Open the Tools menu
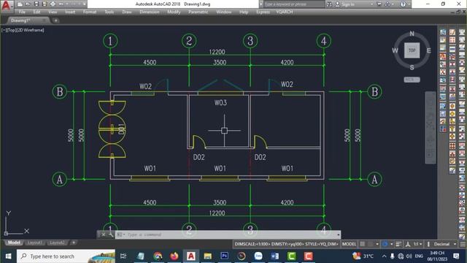Screen dimensions: 467x263 point(109,12)
